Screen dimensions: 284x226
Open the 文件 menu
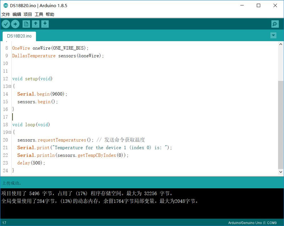pos(6,14)
